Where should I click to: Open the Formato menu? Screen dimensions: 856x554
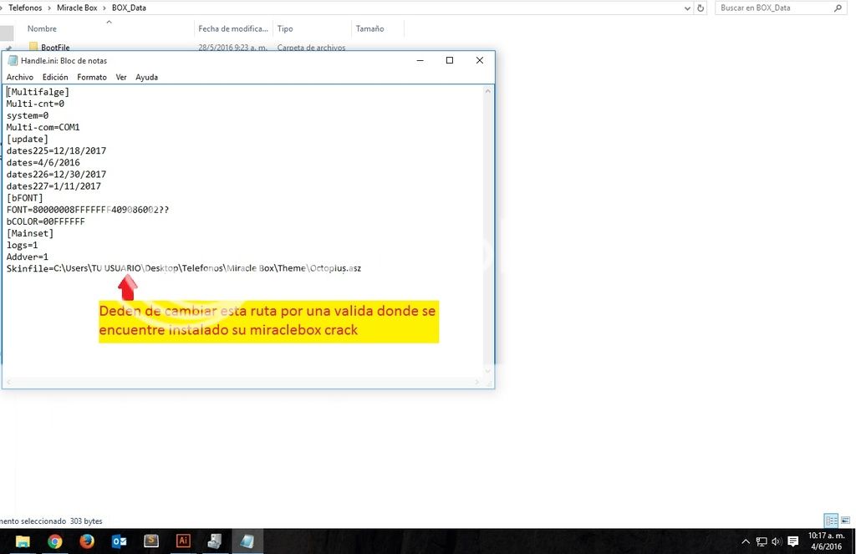[92, 77]
